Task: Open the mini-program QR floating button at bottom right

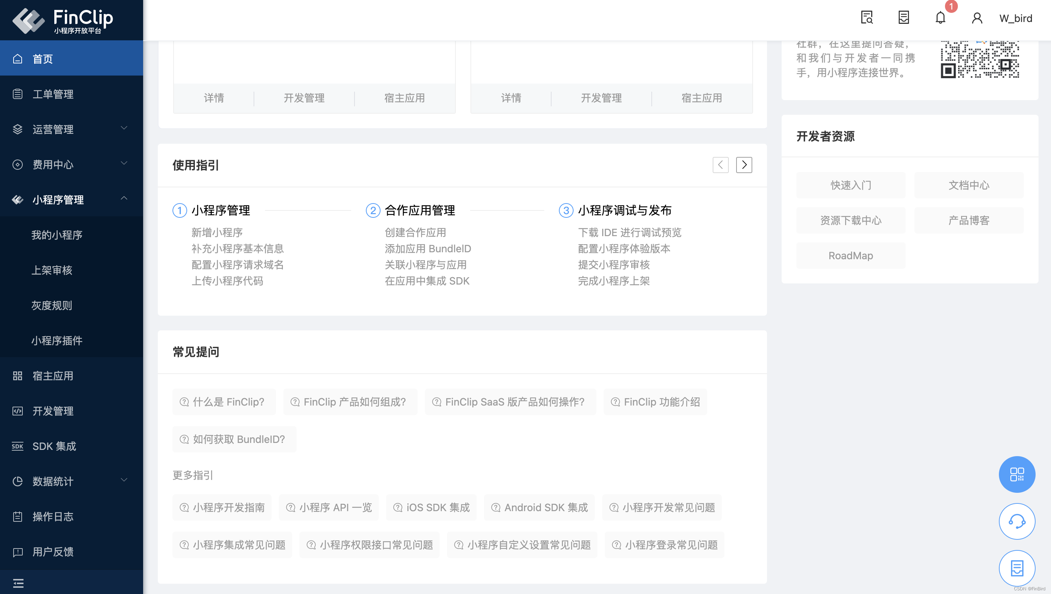Action: [1017, 474]
